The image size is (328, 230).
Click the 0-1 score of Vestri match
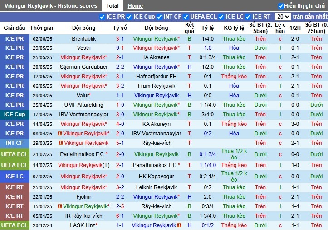pyautogui.click(x=120, y=48)
